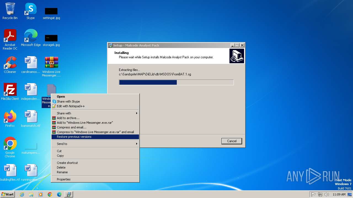Screen dimensions: 353x198
Task: Minimize the Setup installer window
Action: 232,45
